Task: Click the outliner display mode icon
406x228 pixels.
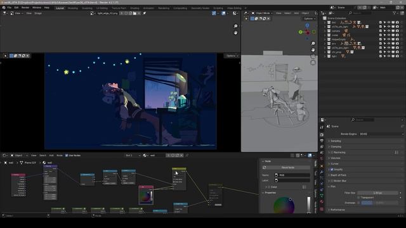Action: (331, 13)
